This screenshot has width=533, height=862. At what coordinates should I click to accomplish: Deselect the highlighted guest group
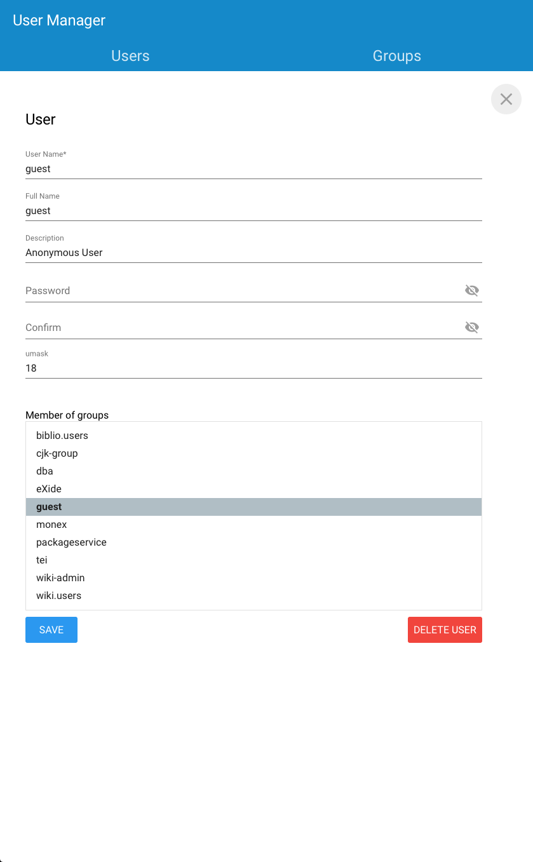coord(49,507)
